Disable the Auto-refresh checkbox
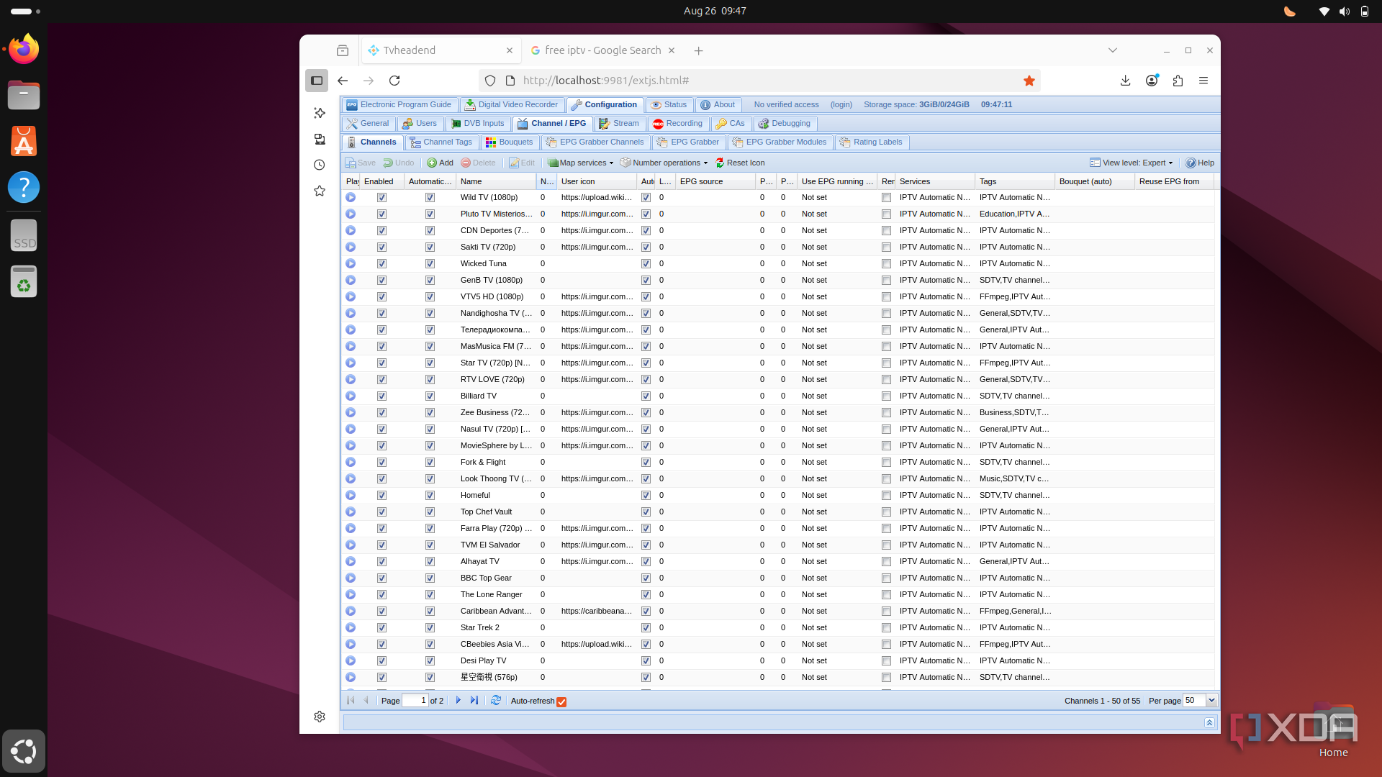This screenshot has height=777, width=1382. (561, 701)
